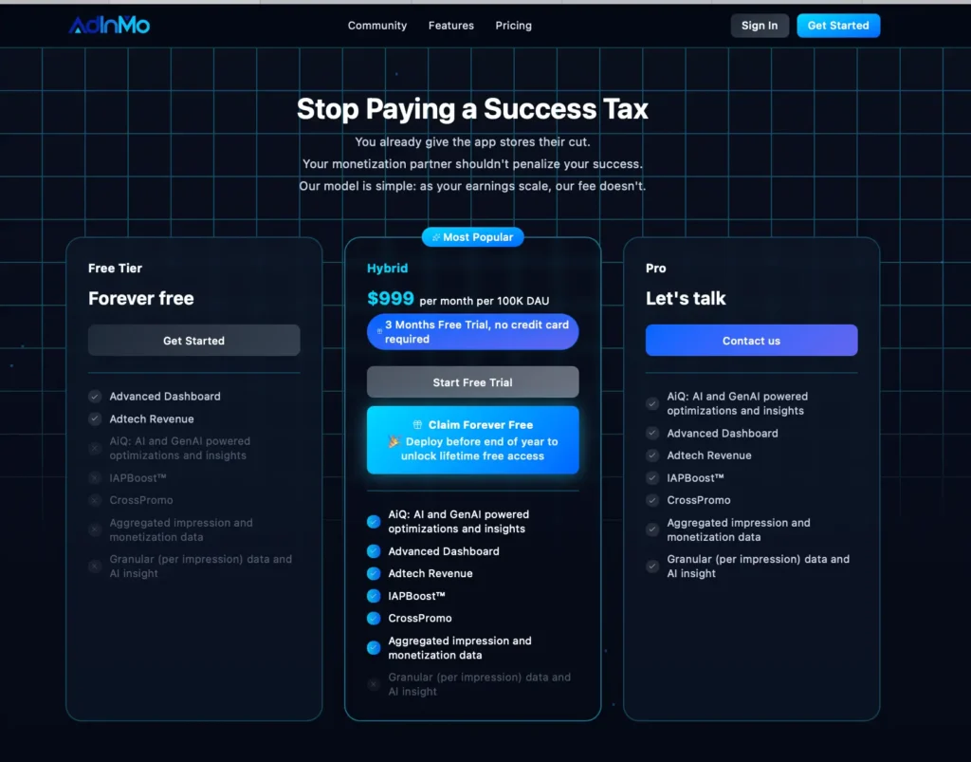Click check icon beside Pro CrossPromo

tap(652, 500)
